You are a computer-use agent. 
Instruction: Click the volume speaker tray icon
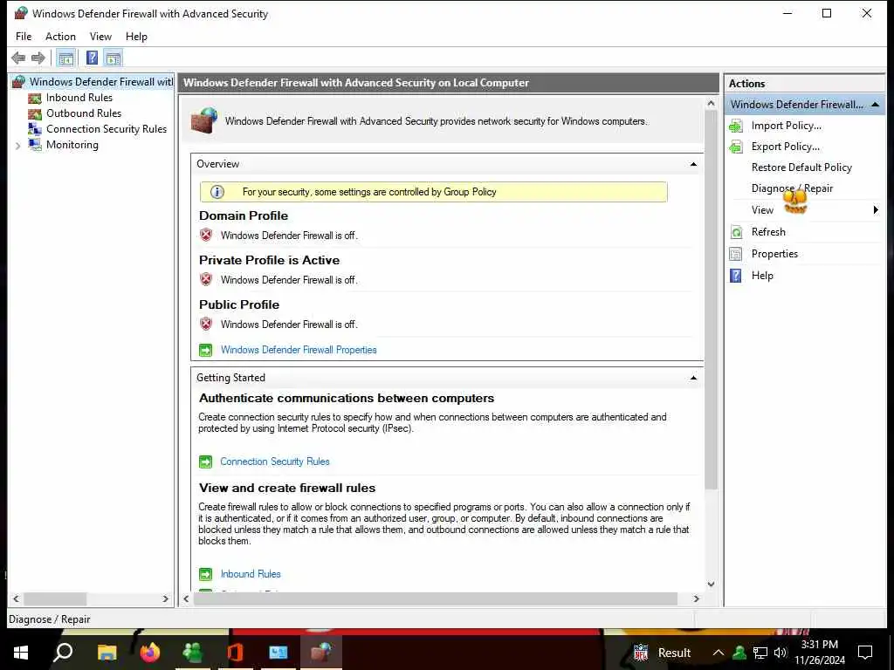781,653
